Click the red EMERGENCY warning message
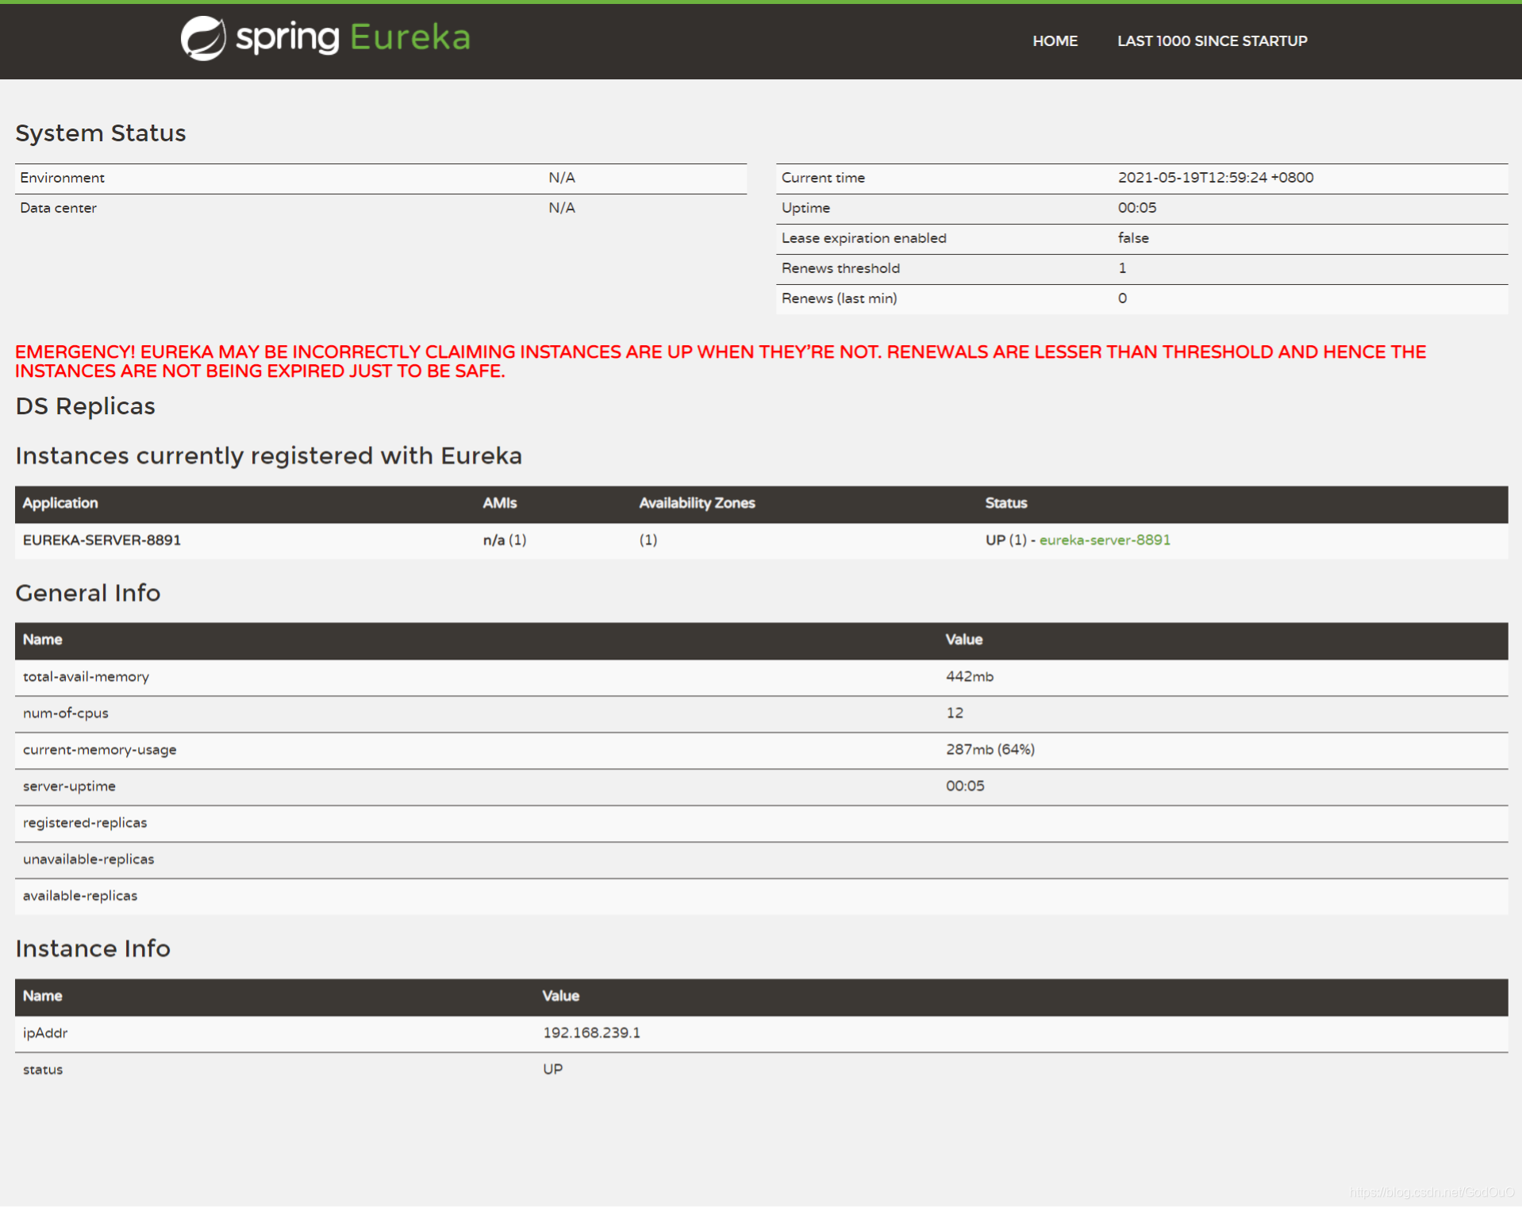 tap(721, 361)
